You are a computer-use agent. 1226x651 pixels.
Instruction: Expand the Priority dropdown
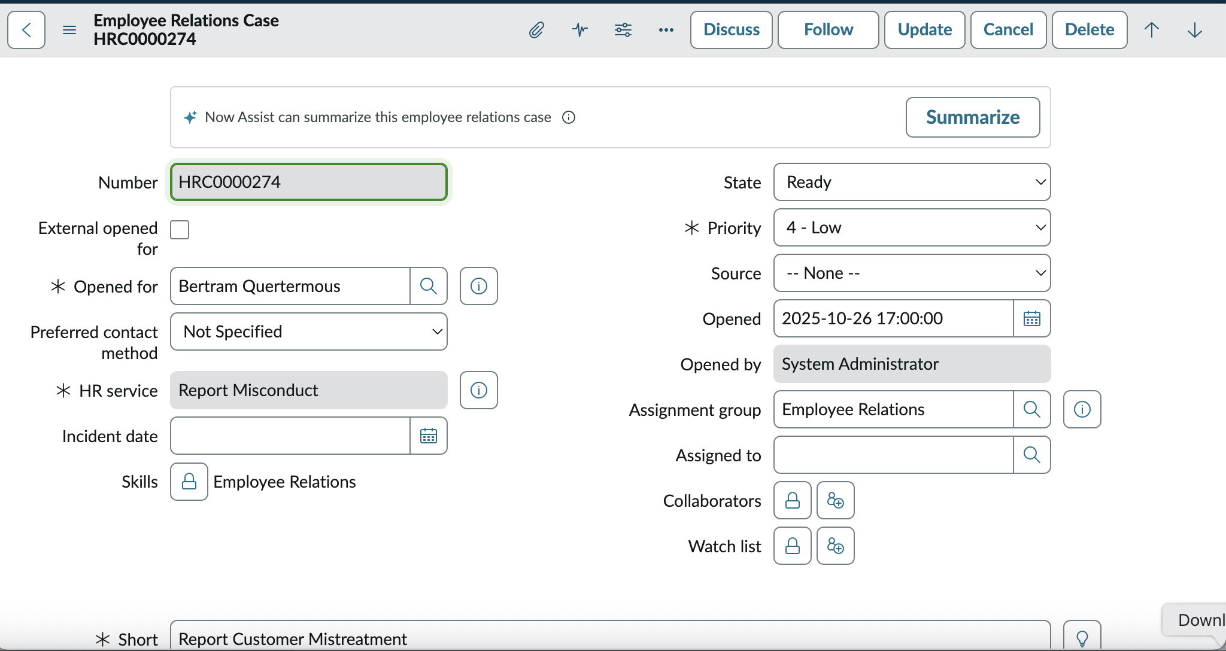[x=912, y=227]
